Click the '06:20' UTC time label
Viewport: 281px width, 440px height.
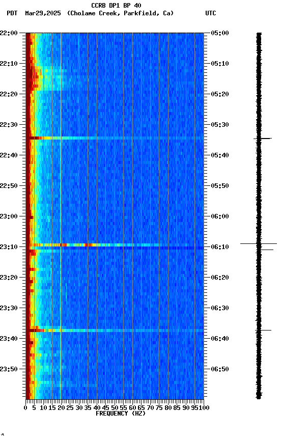(x=220, y=278)
